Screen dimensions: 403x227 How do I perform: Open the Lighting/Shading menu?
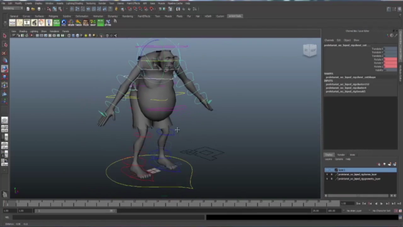click(x=74, y=3)
